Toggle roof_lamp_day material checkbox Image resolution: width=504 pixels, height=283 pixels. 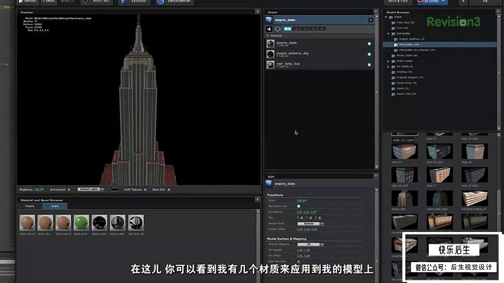(369, 65)
